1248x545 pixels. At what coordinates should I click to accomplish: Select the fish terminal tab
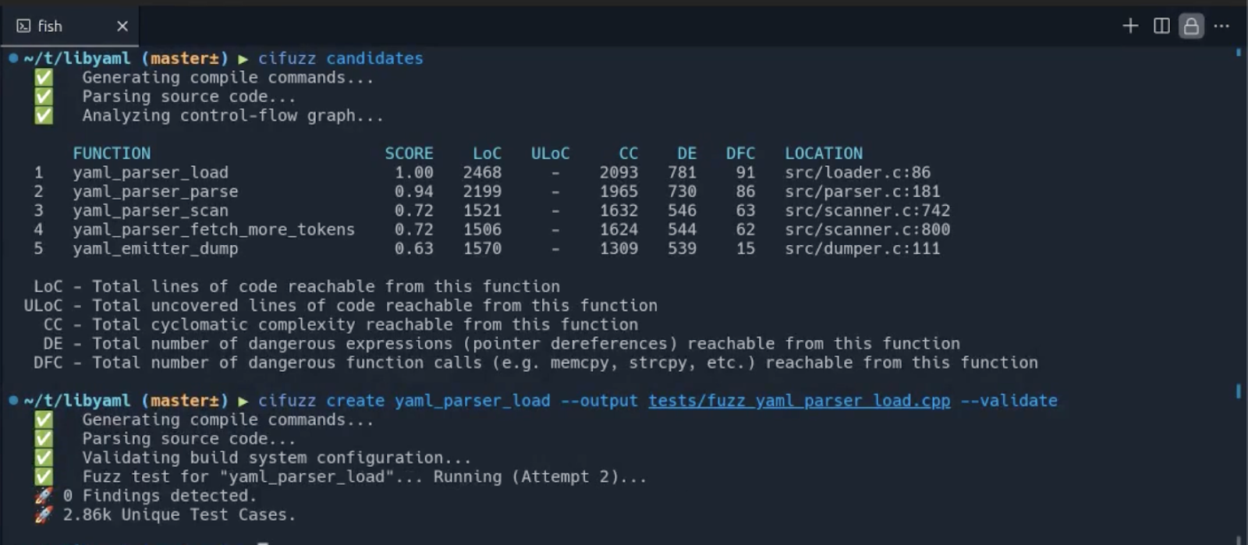click(69, 27)
